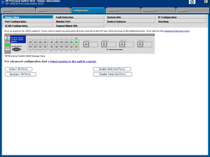Select port 13 icon on the switch
The width and height of the screenshot is (210, 157).
[62, 42]
